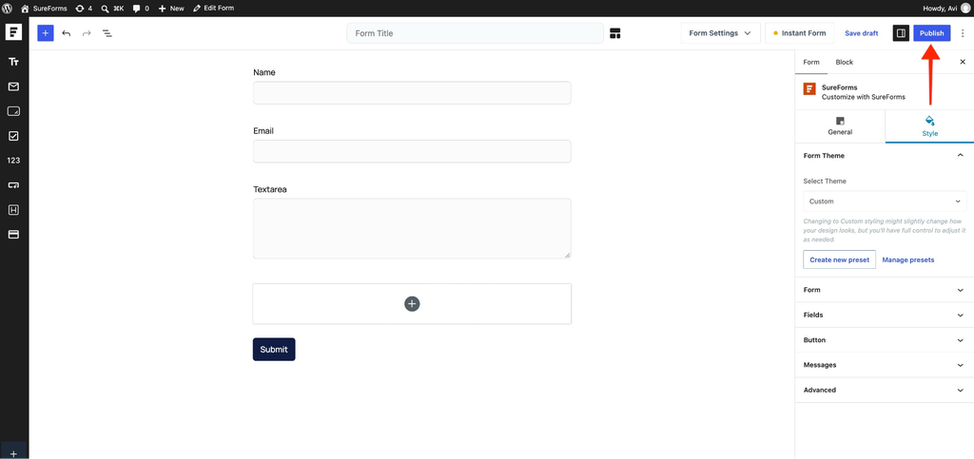Open the Select Theme dropdown showing Custom
Viewport: 974px width, 459px height.
pyautogui.click(x=885, y=201)
